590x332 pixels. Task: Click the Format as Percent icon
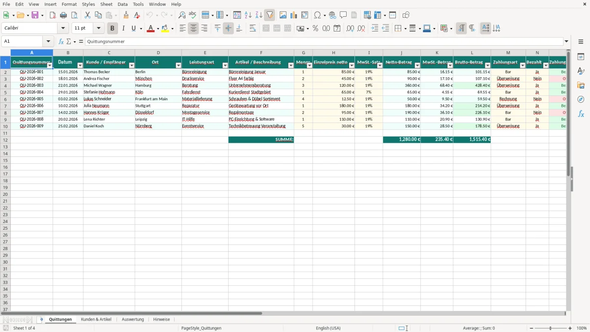point(315,29)
